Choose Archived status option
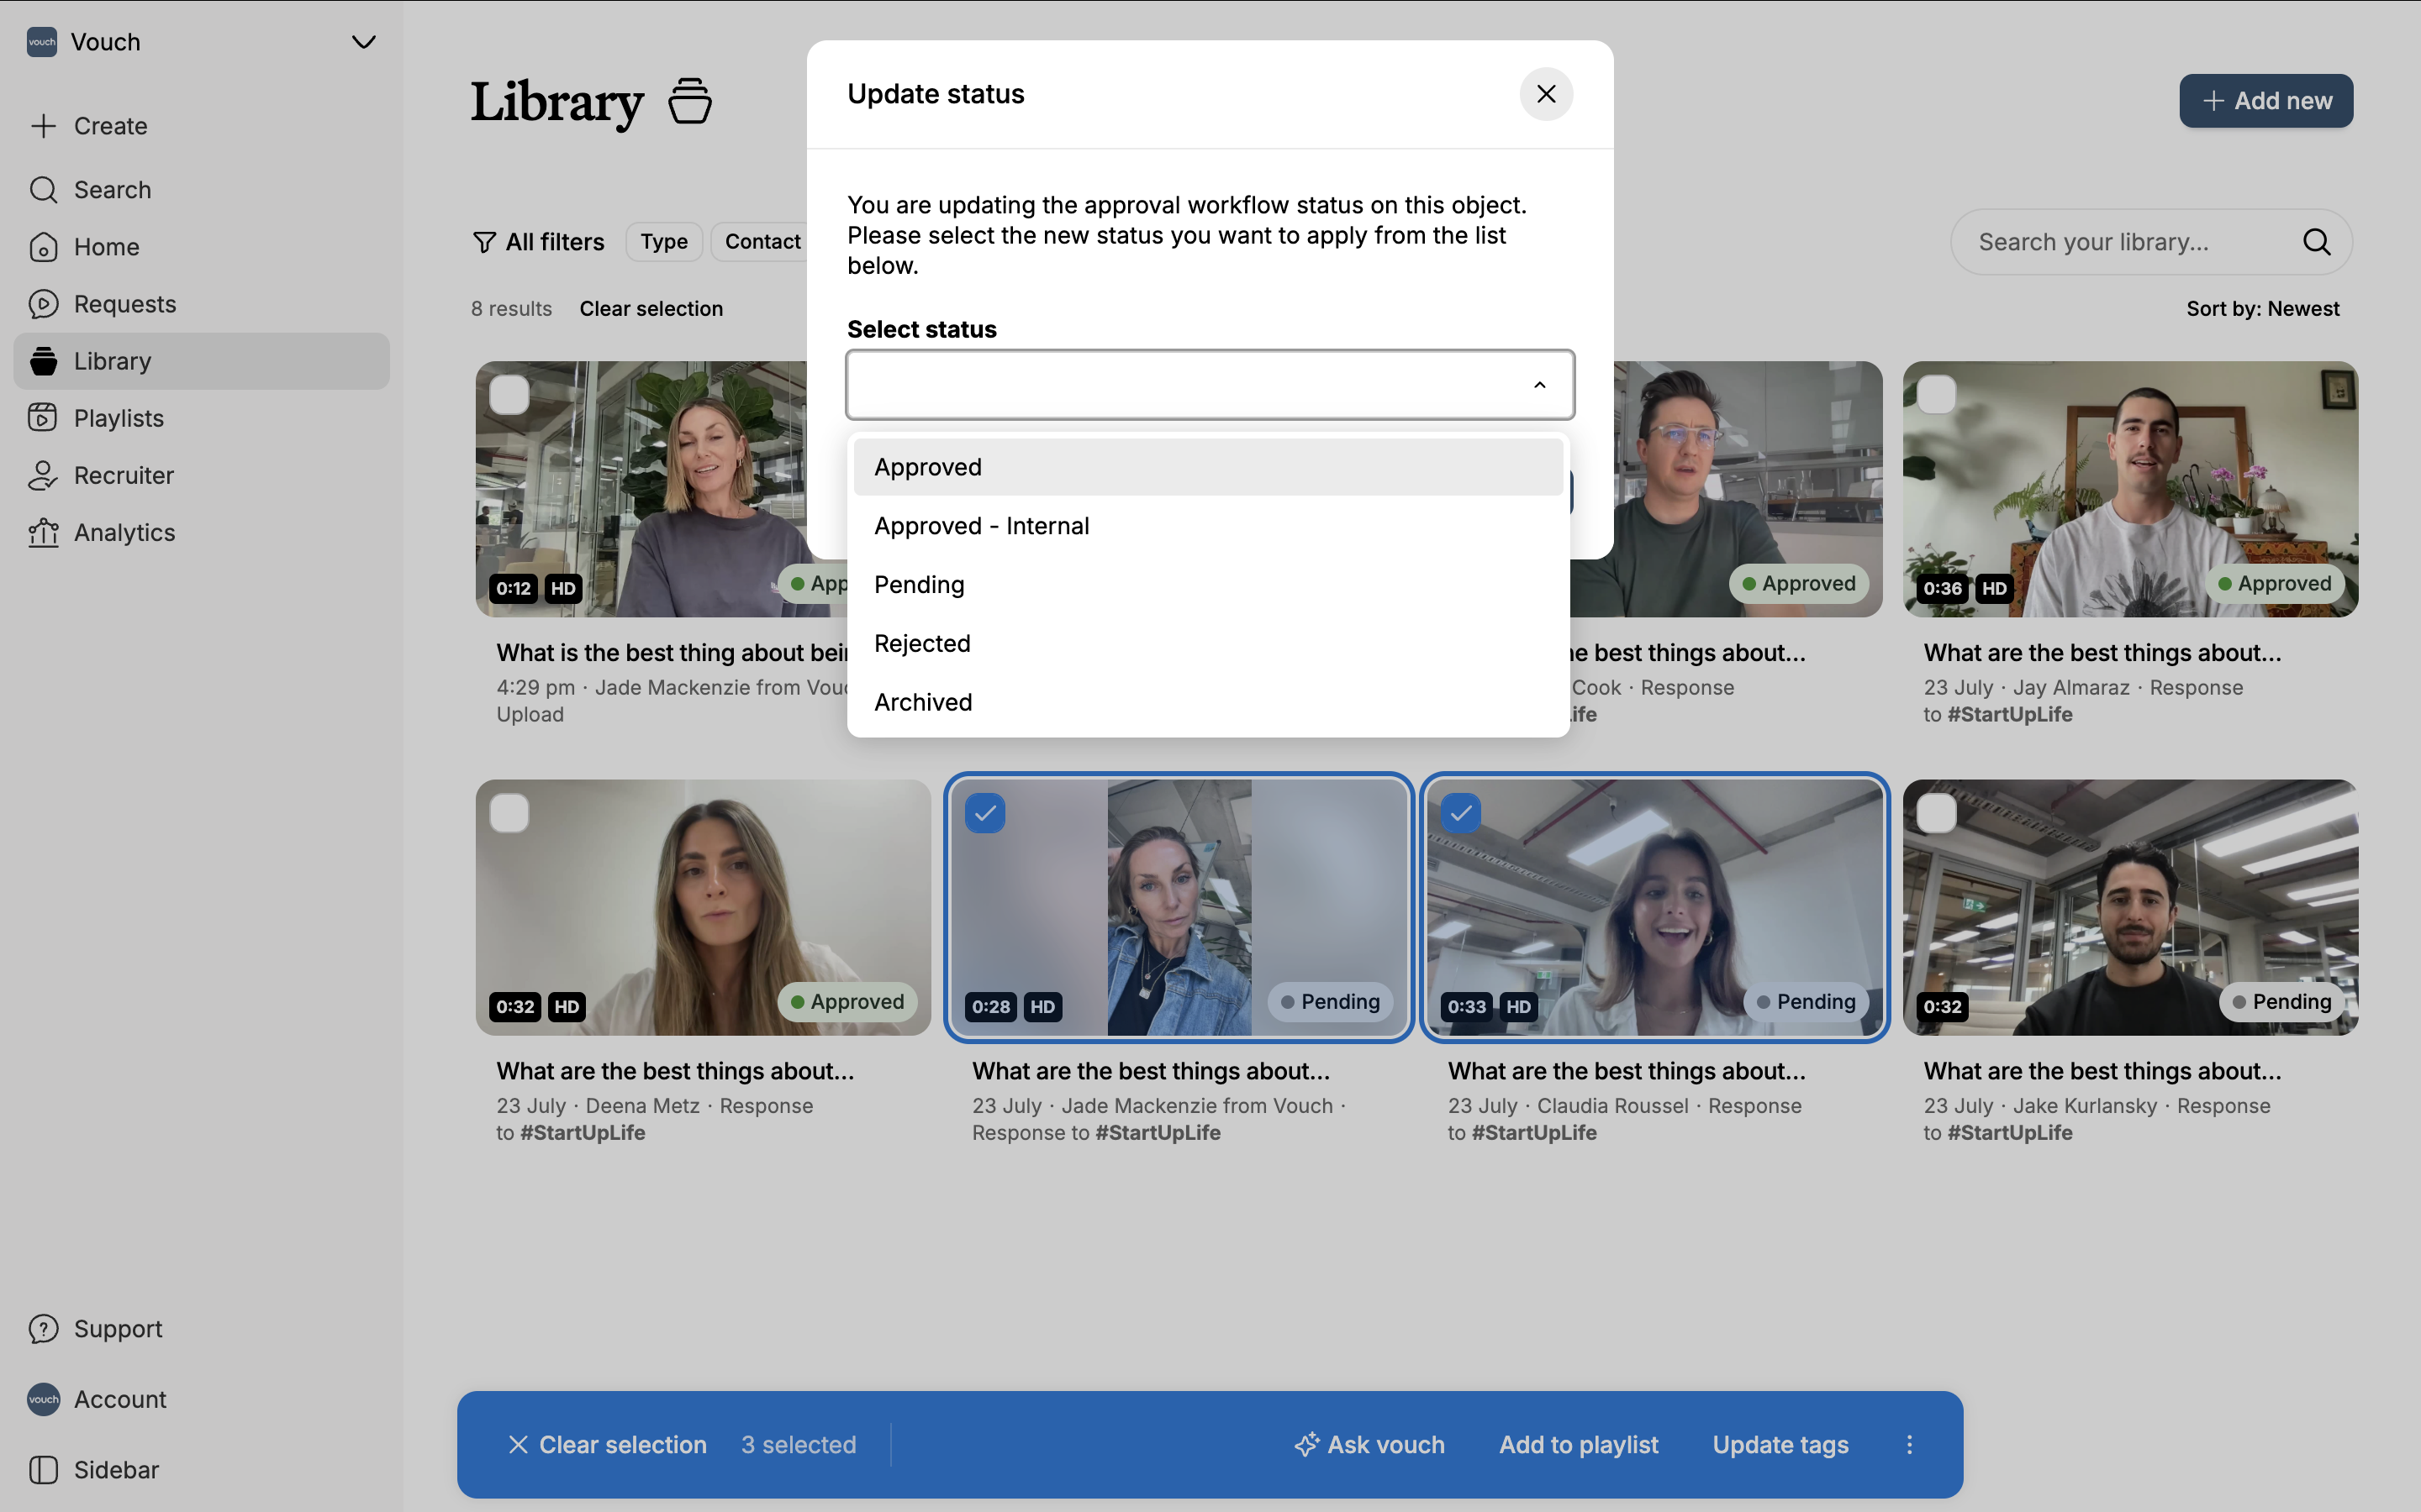 [1207, 702]
